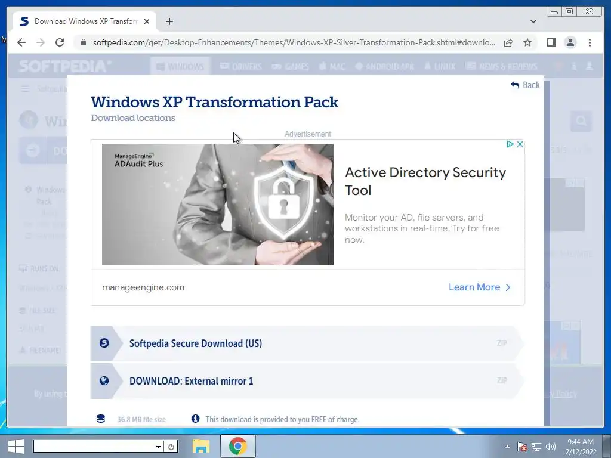Bookmark this tab with star icon

point(527,42)
